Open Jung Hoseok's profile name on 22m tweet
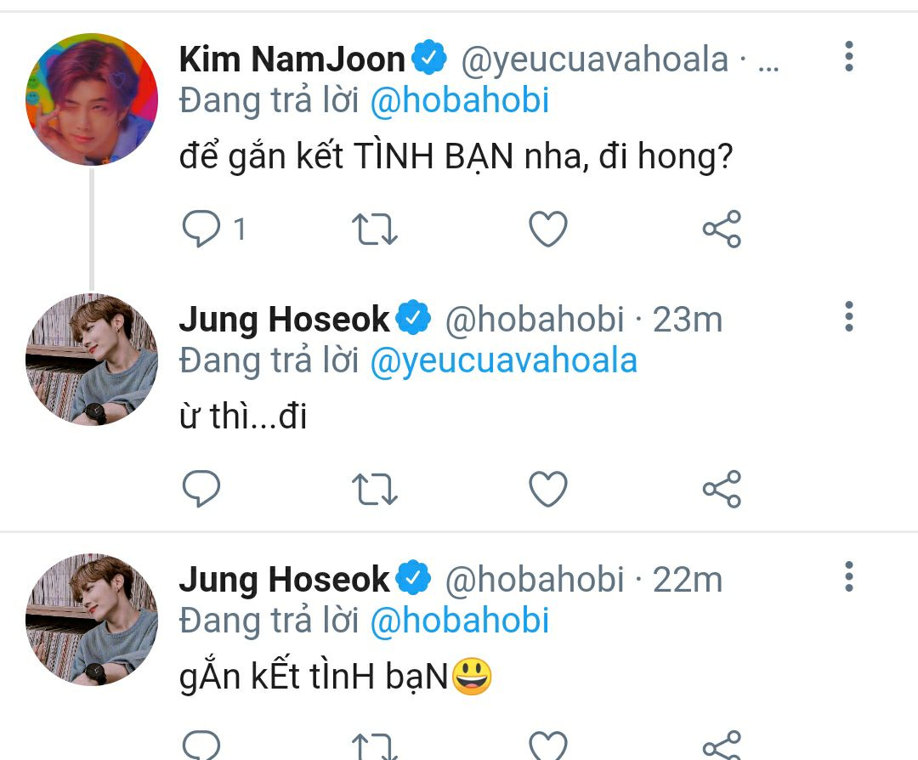 284,580
